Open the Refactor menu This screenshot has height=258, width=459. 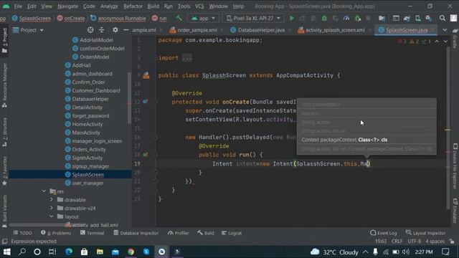coord(133,6)
